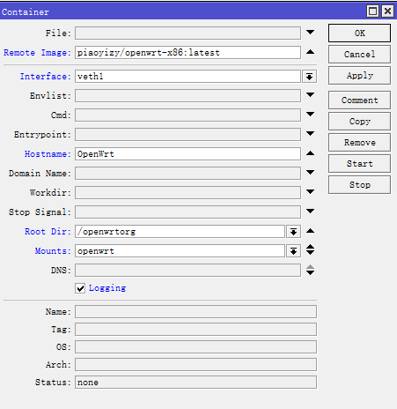Expand the Stop Signal field arrow
This screenshot has width=397, height=409.
pos(310,211)
